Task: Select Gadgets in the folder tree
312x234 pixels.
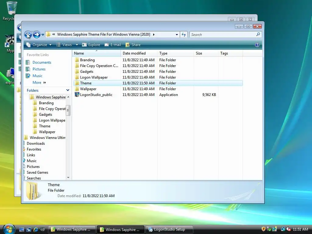Action: 46,115
